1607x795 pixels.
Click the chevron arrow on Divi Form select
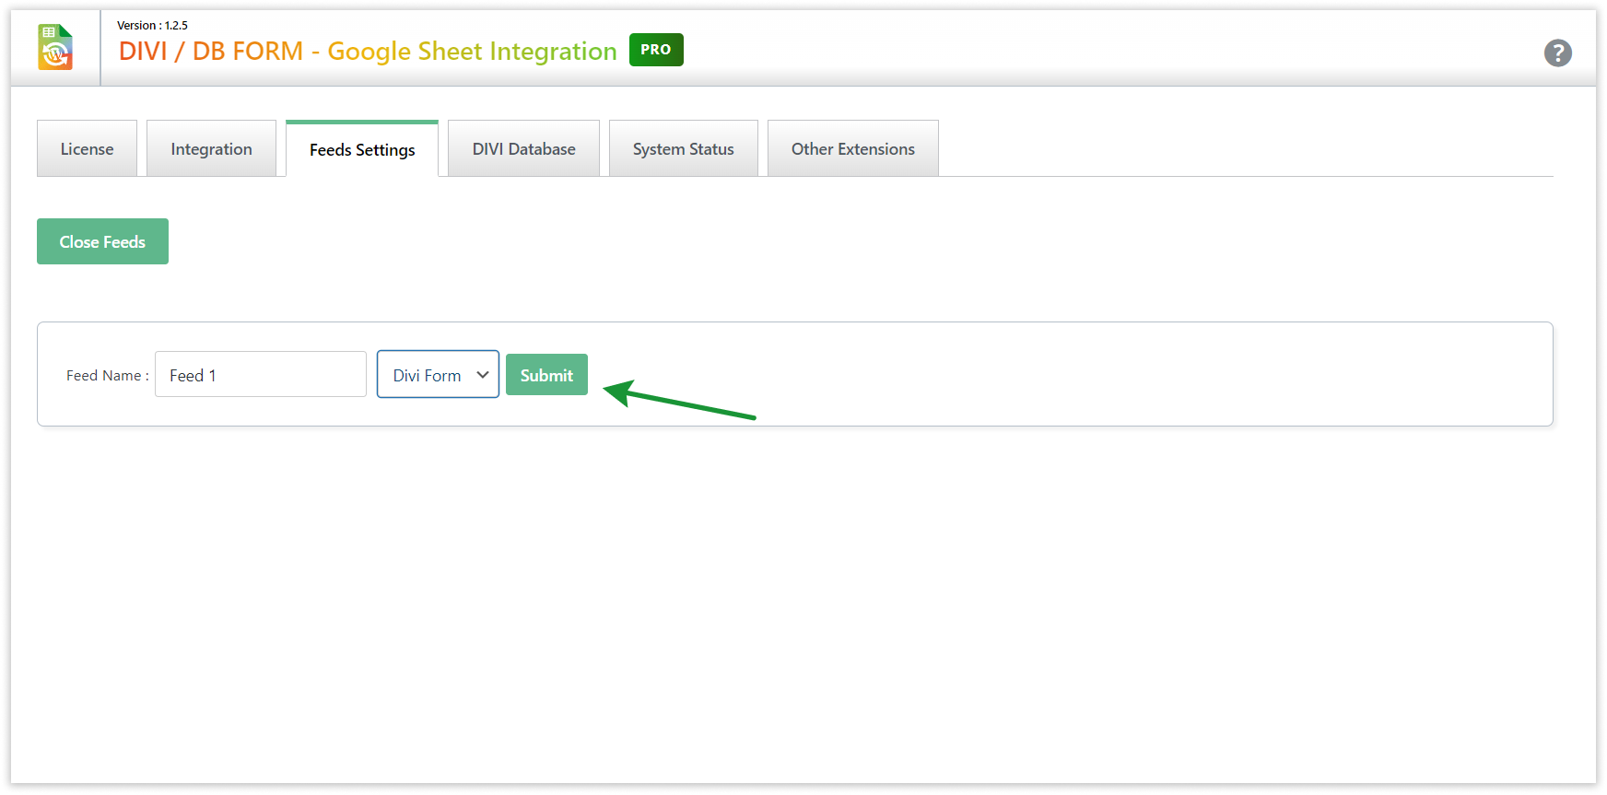482,375
